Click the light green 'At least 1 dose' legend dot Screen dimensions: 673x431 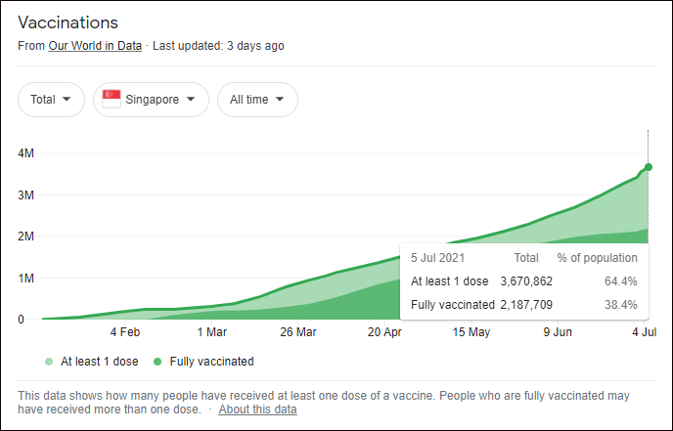point(49,362)
